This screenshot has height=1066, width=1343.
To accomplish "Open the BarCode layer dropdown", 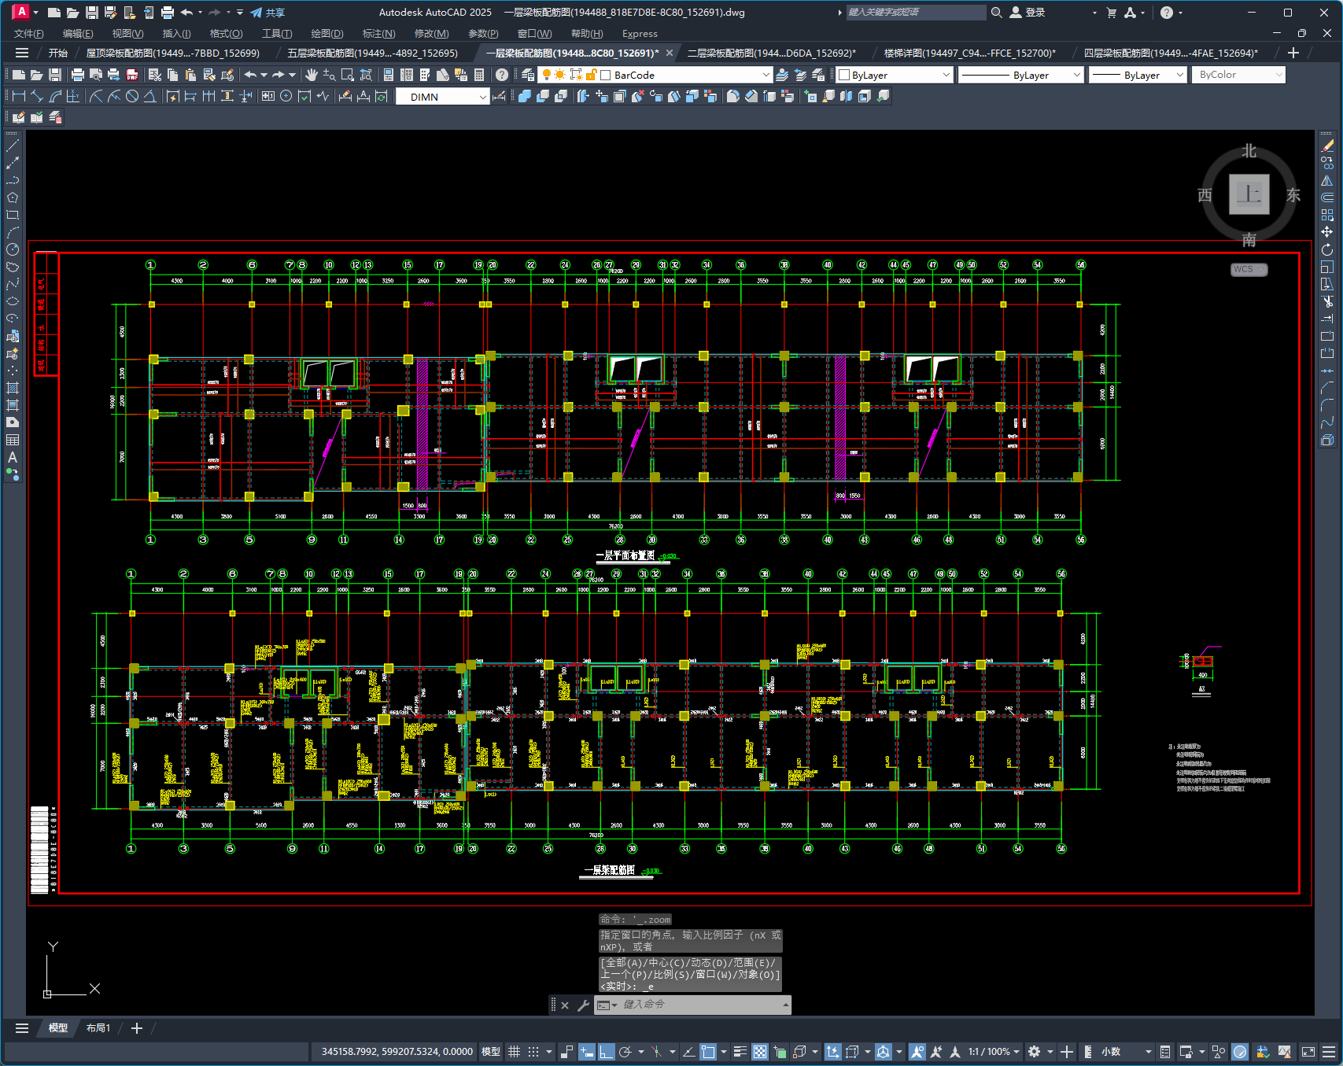I will pyautogui.click(x=766, y=75).
